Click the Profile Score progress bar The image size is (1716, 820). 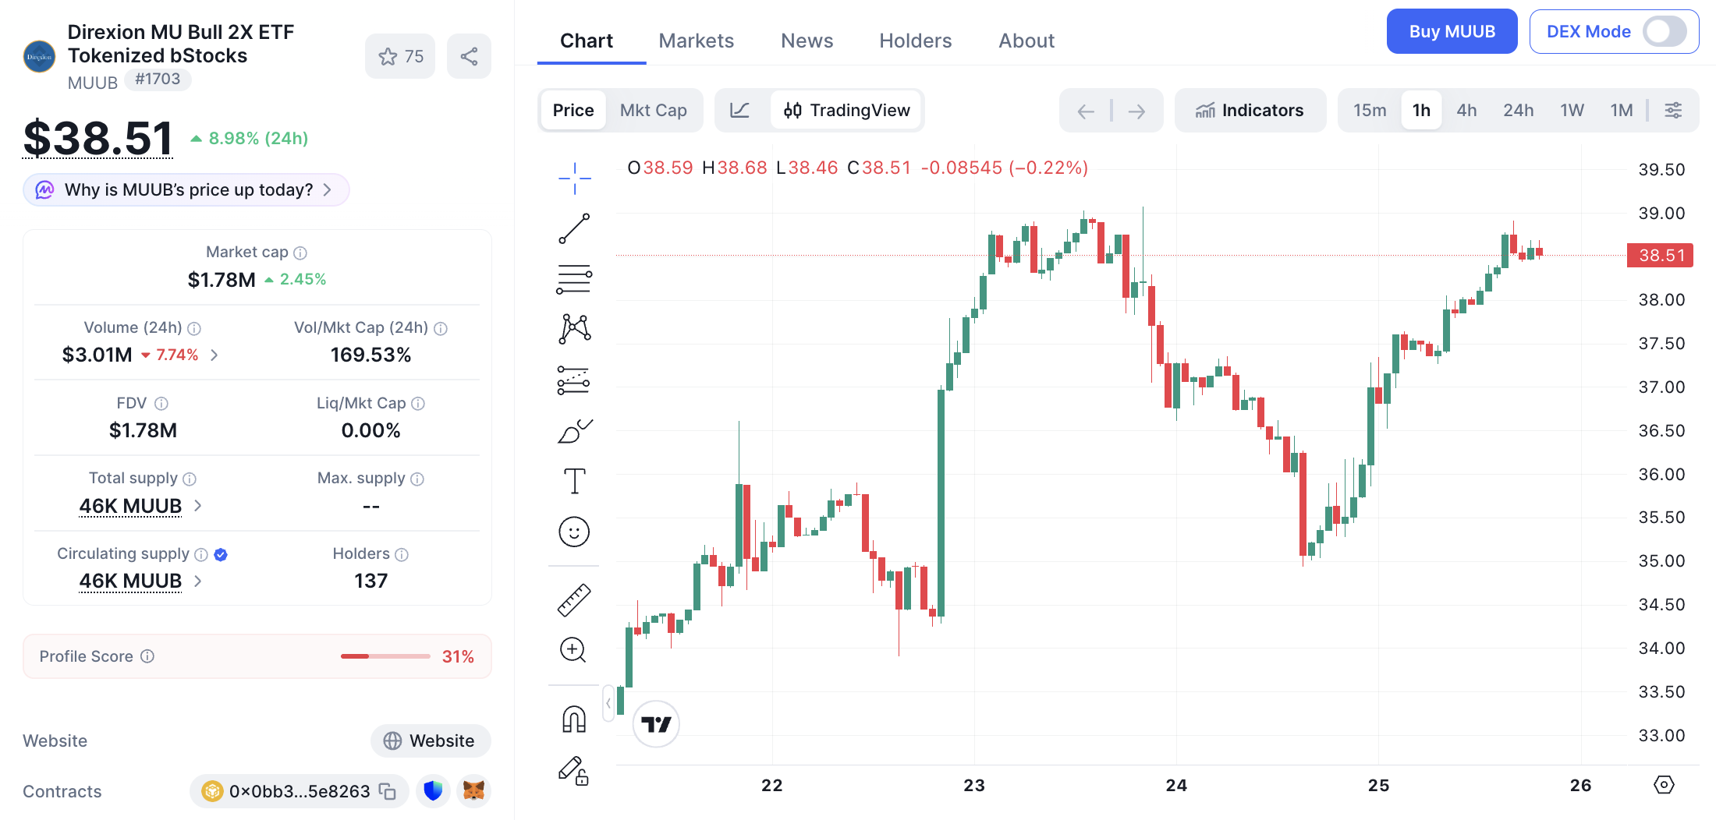(385, 656)
